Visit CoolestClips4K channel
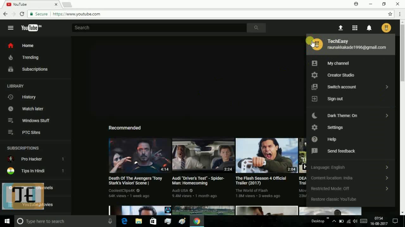Image resolution: width=405 pixels, height=227 pixels. tap(122, 191)
